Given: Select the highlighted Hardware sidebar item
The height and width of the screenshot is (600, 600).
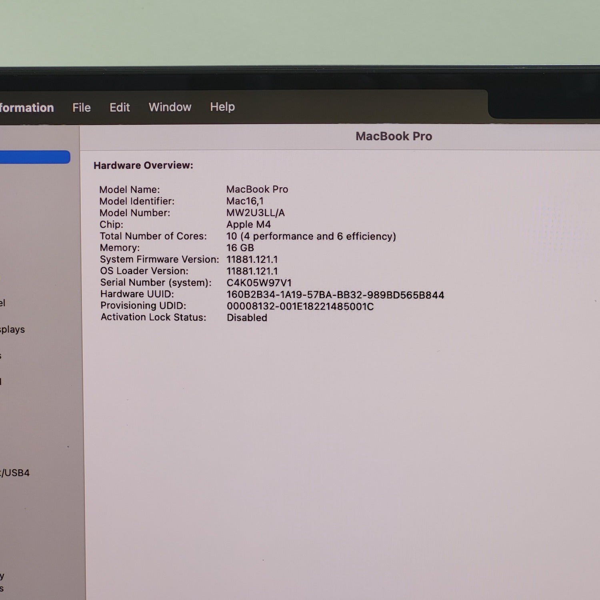Looking at the screenshot, I should pos(34,157).
